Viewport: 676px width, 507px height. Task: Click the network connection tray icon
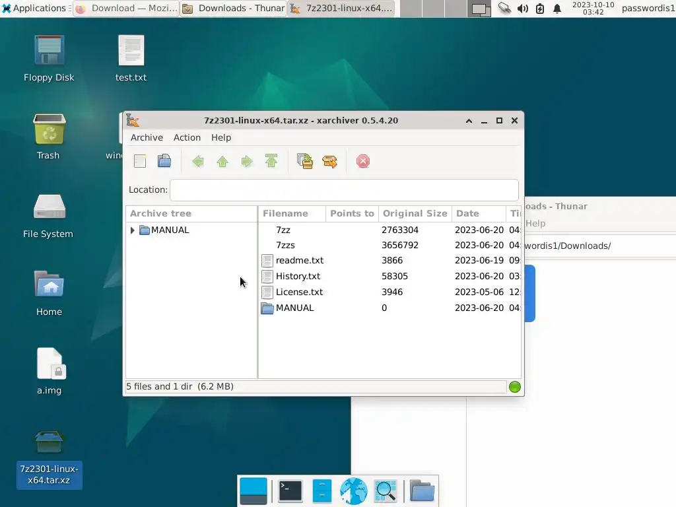click(x=504, y=9)
